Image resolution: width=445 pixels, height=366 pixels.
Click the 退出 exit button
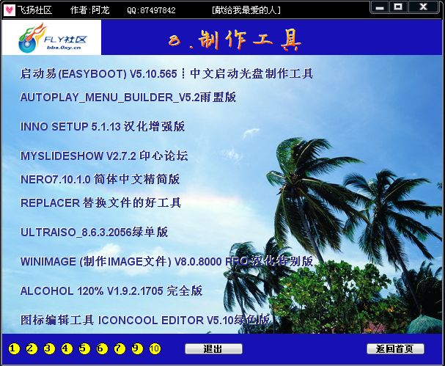(x=213, y=348)
